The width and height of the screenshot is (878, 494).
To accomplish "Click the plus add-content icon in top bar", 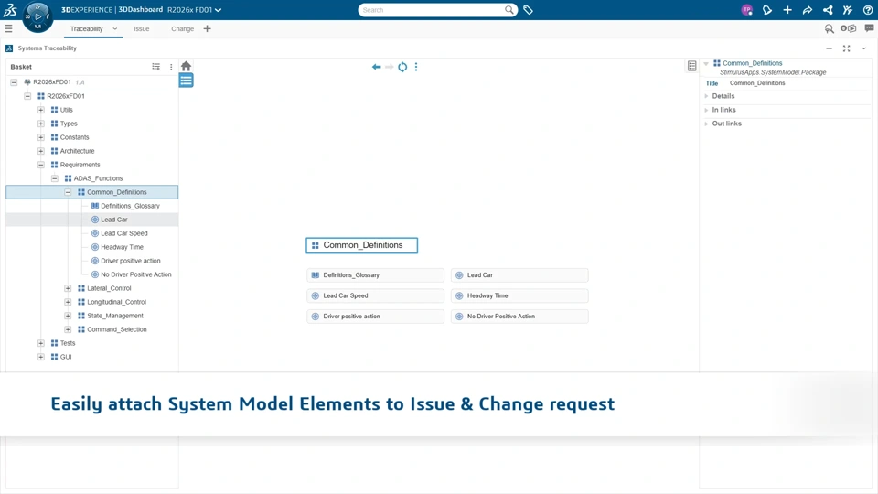I will click(787, 10).
